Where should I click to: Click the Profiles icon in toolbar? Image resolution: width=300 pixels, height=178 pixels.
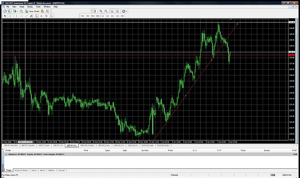tap(10, 12)
